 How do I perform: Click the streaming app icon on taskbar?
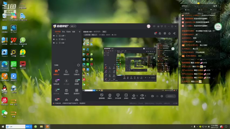pos(47,126)
